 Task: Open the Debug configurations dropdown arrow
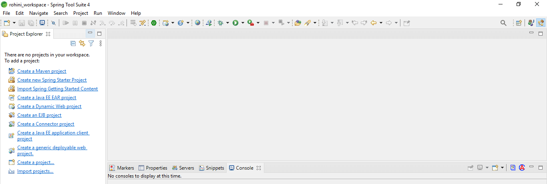point(227,23)
